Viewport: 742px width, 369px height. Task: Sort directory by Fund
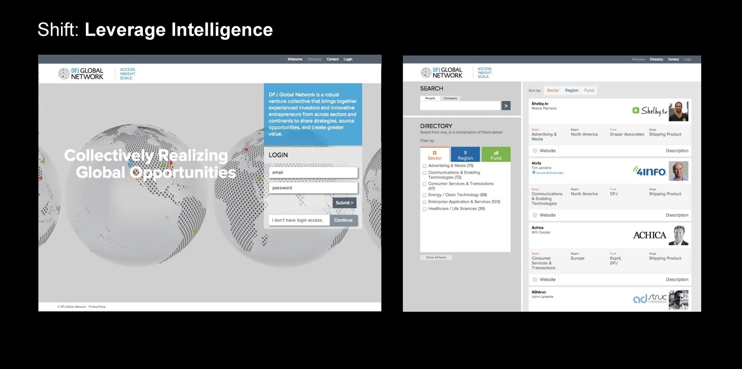click(x=589, y=90)
